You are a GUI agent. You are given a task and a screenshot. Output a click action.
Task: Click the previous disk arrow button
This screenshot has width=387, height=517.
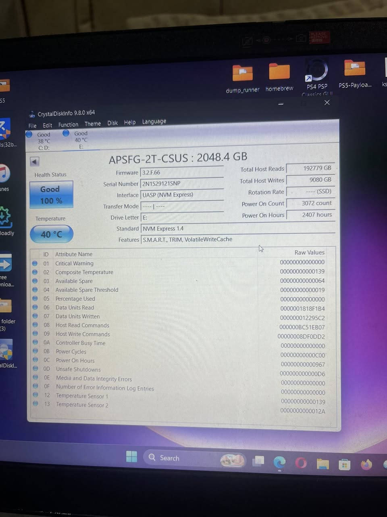[x=34, y=162]
